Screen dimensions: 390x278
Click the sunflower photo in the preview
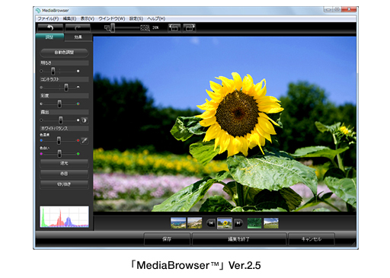(225, 124)
